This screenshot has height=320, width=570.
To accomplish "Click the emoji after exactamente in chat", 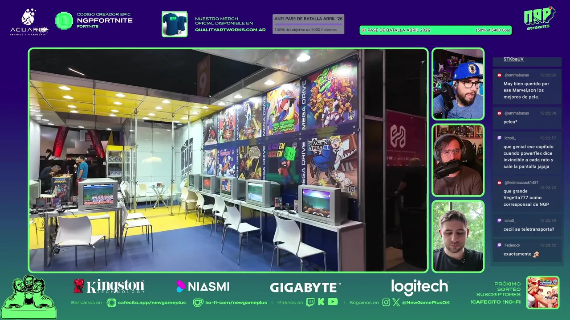I will pyautogui.click(x=536, y=254).
